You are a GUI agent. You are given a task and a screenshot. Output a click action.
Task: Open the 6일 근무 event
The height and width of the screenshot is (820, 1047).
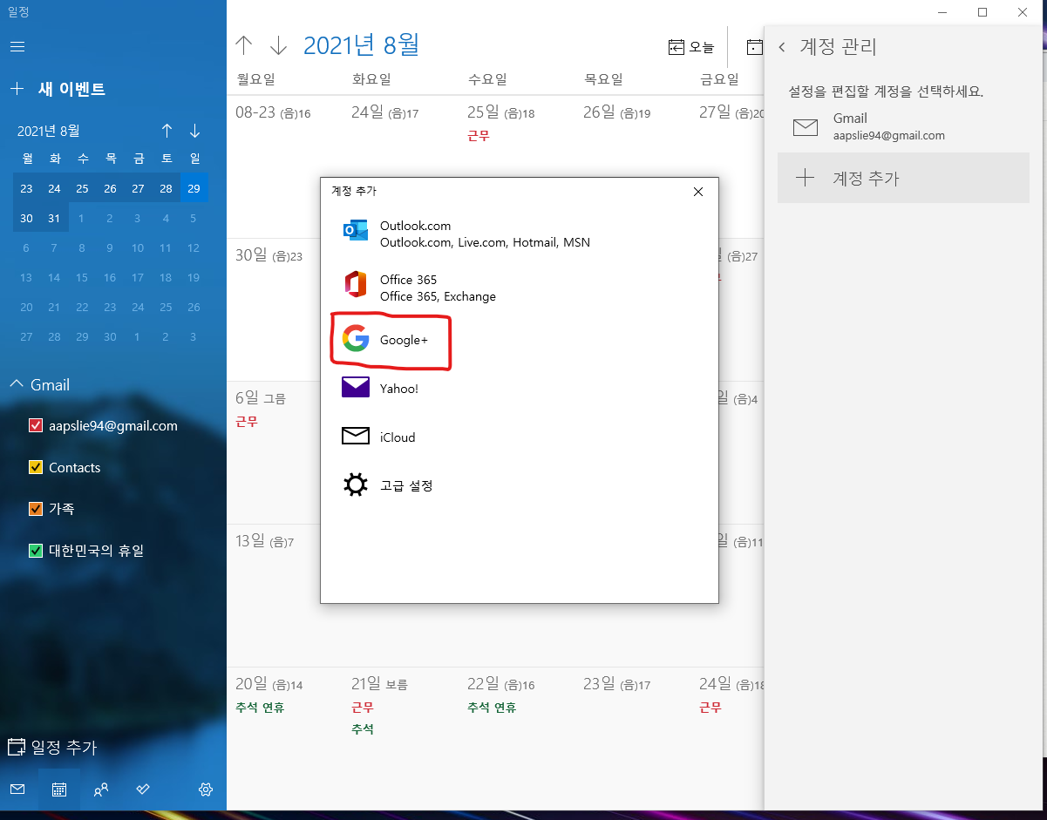(x=247, y=422)
